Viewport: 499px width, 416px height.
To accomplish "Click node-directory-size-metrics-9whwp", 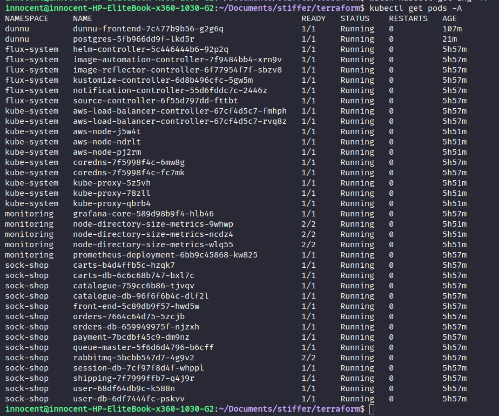I will [x=153, y=224].
